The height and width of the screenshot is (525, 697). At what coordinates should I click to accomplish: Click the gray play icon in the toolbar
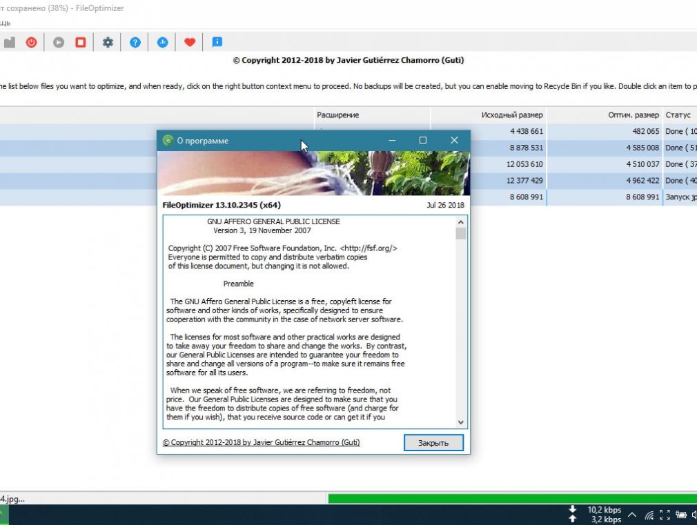(x=59, y=42)
